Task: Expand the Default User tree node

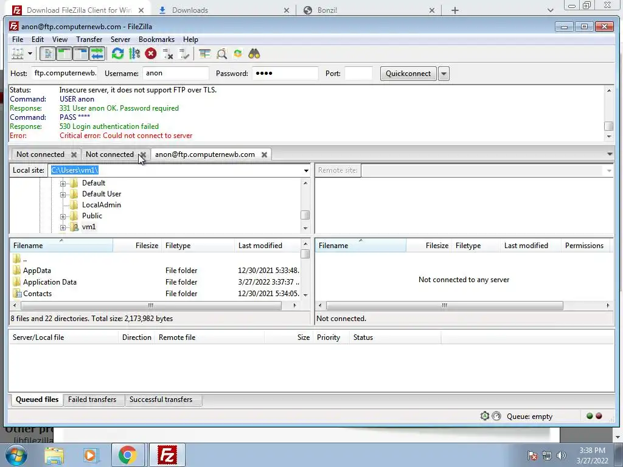Action: point(63,195)
